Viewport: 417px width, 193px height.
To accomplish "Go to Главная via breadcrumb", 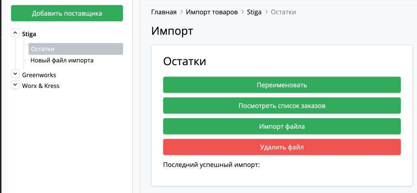I will pyautogui.click(x=164, y=12).
